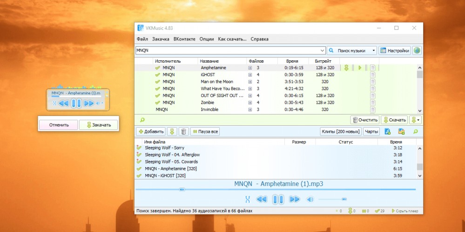Click the Очистить button
This screenshot has width=465, height=232.
click(x=365, y=120)
